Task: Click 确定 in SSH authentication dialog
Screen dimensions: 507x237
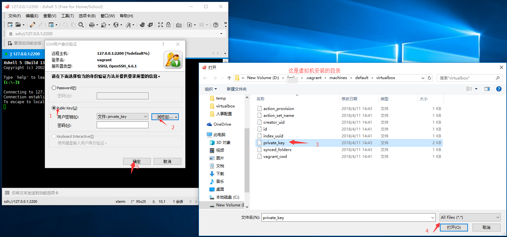Action: (x=137, y=161)
